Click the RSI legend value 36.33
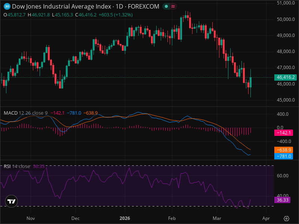Viewport: 299px width, 224px height. pos(39,167)
